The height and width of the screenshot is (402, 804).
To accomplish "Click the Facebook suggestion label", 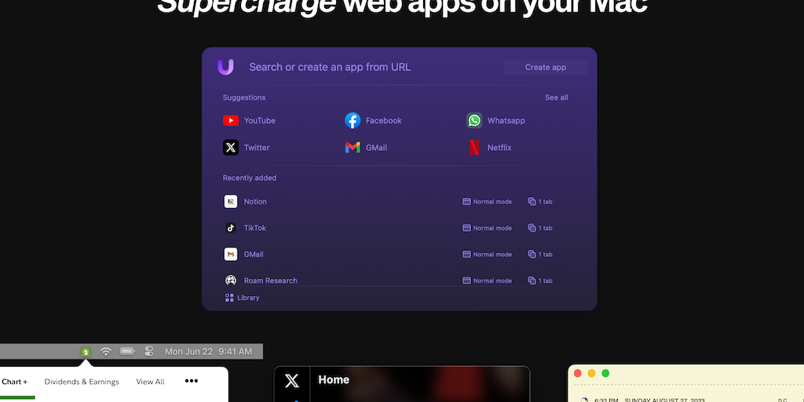I will 383,120.
